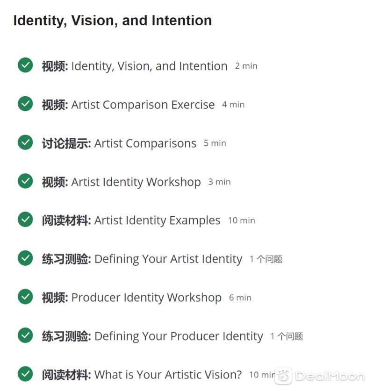Open Artist Comparison Exercise video

pyautogui.click(x=128, y=105)
